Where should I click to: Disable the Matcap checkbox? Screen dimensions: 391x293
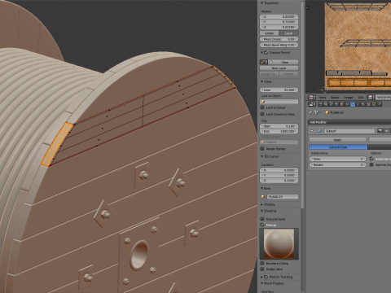pyautogui.click(x=262, y=225)
